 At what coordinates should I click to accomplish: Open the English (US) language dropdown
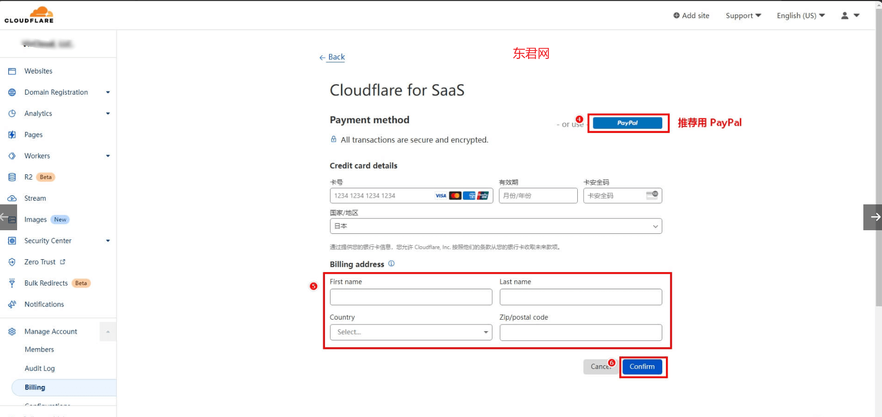801,16
